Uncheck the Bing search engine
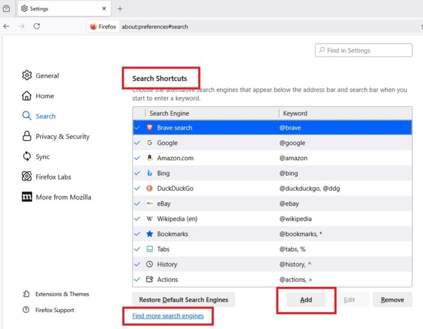Screen dimensions: 423x329 137,173
